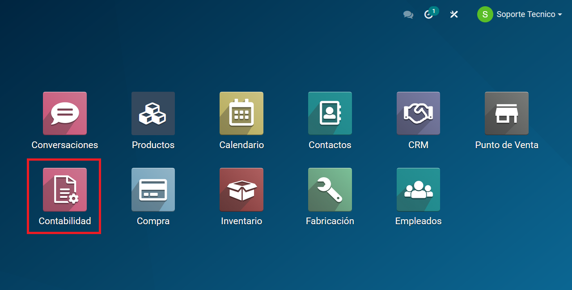Open the Contactos address book icon
572x290 pixels.
coord(330,114)
